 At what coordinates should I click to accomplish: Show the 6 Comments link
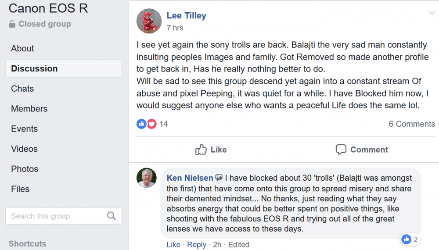point(411,124)
